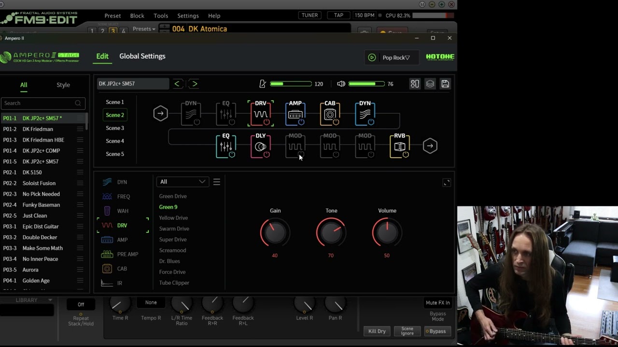Viewport: 618px width, 347px height.
Task: Go to the next patch with right chevron
Action: (x=195, y=84)
